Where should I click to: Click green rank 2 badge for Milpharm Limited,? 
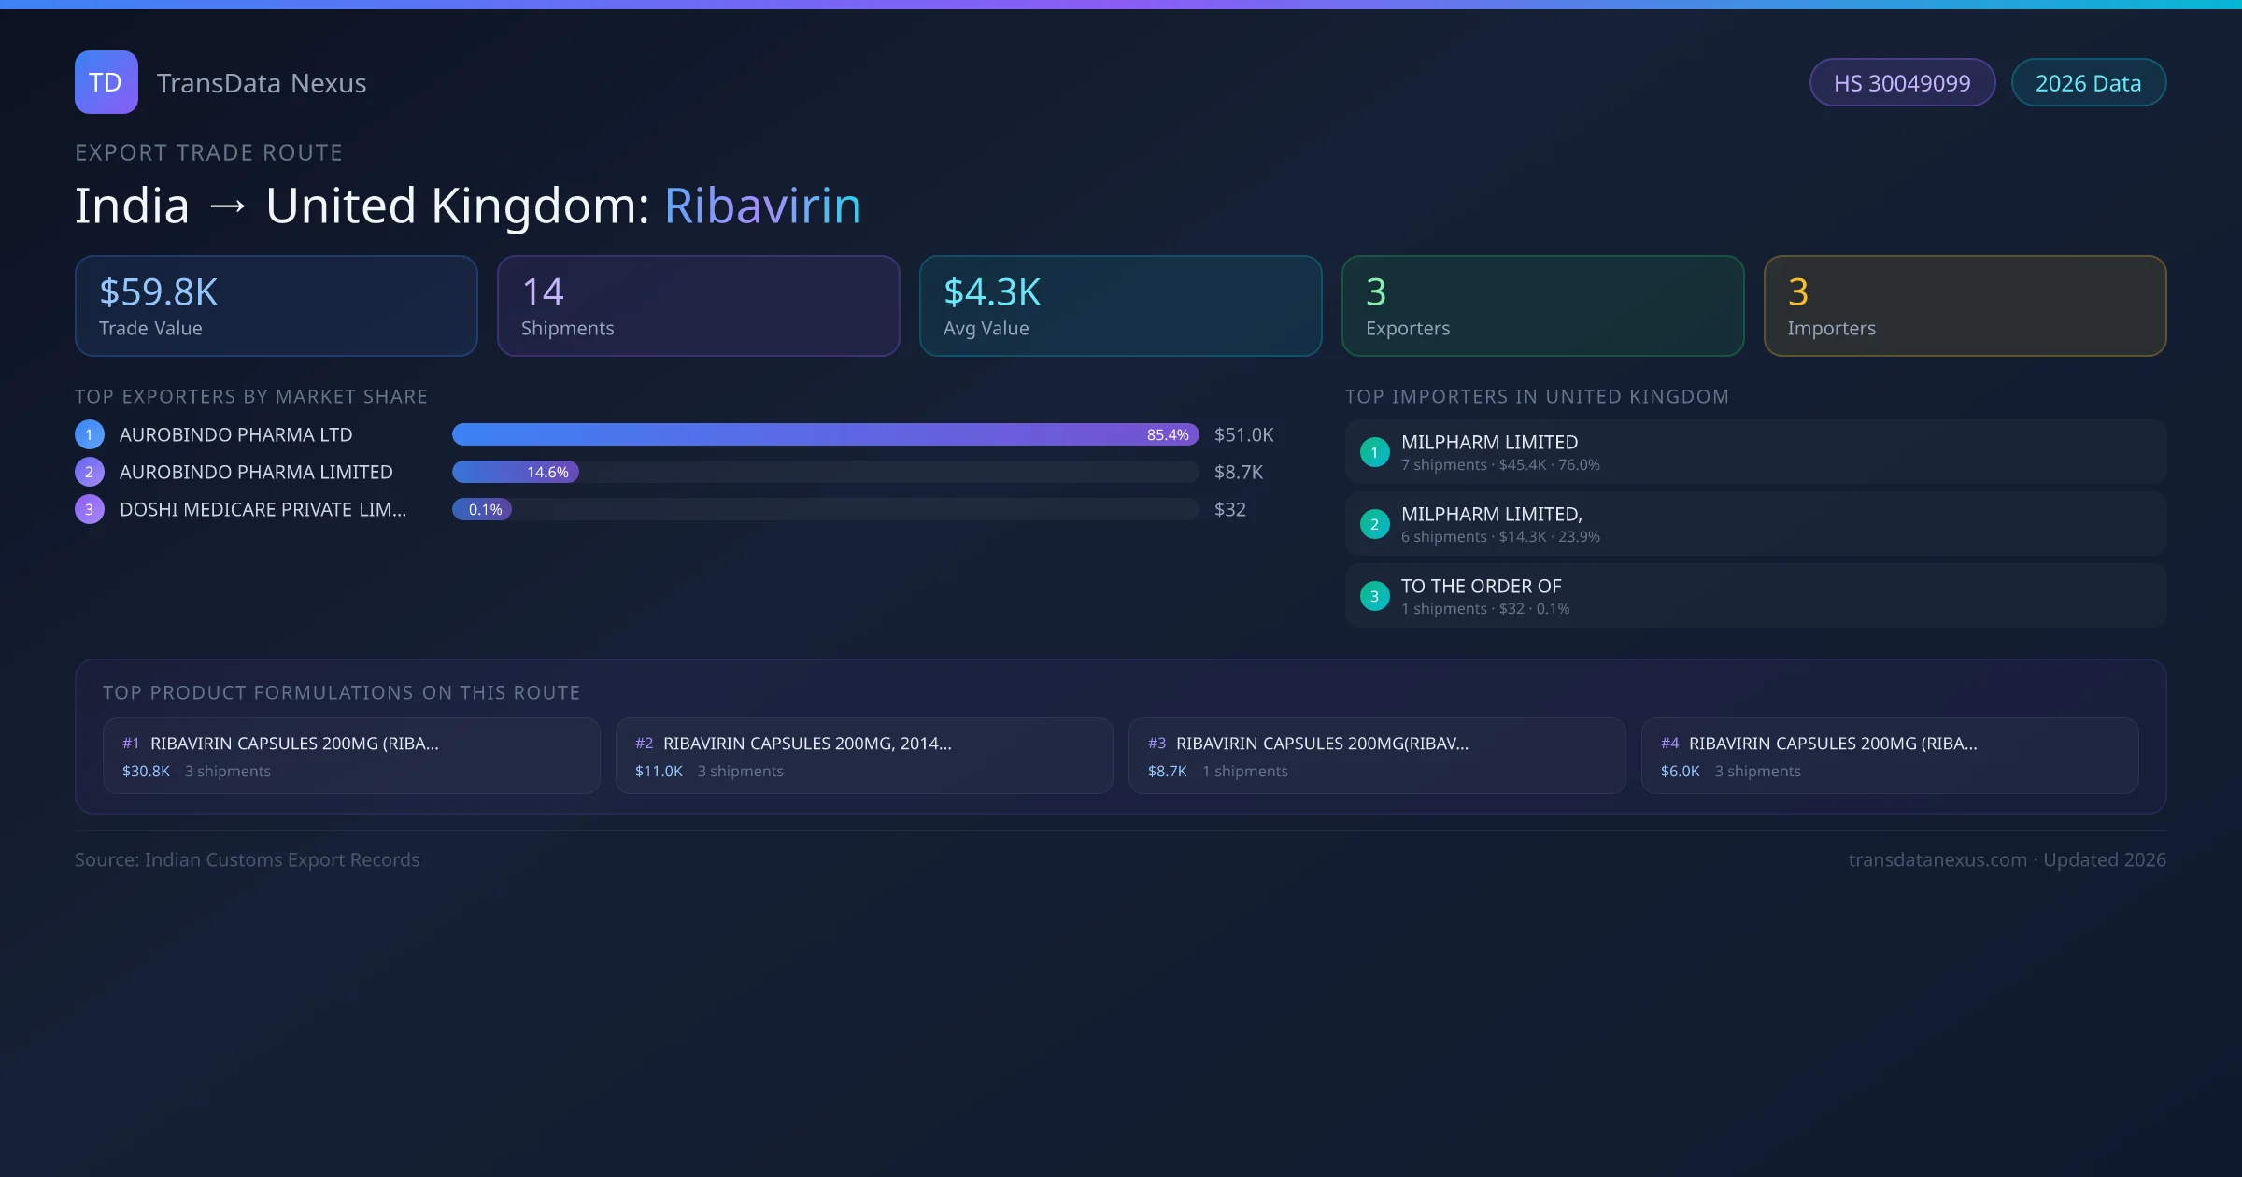click(x=1374, y=524)
